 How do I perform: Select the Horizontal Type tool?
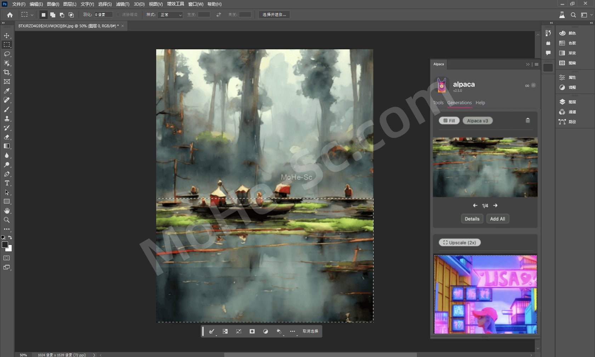click(x=7, y=183)
